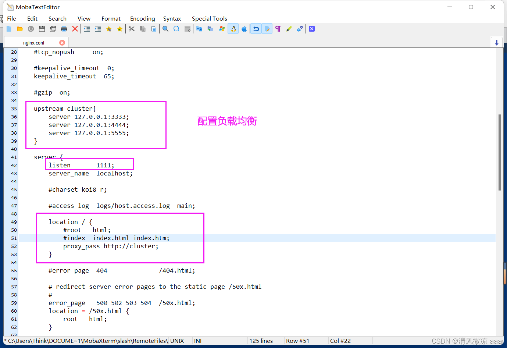507x348 pixels.
Task: Open editor settings gears icon
Action: click(x=300, y=29)
